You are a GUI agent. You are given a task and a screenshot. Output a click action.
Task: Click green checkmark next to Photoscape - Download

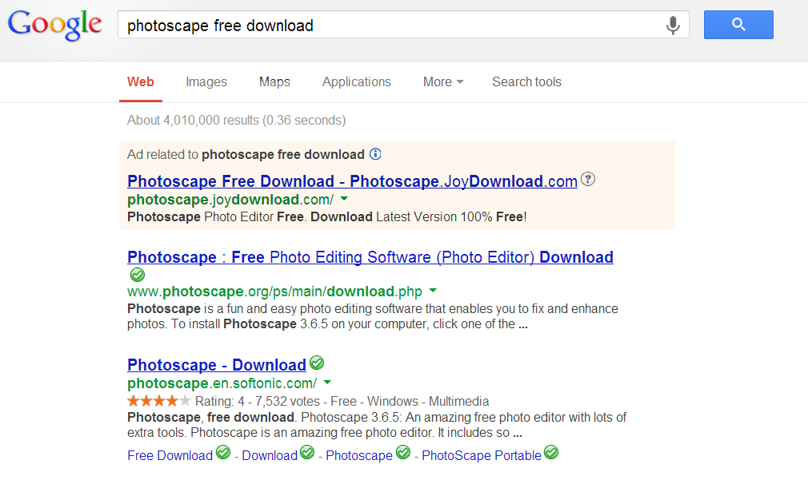[x=317, y=363]
